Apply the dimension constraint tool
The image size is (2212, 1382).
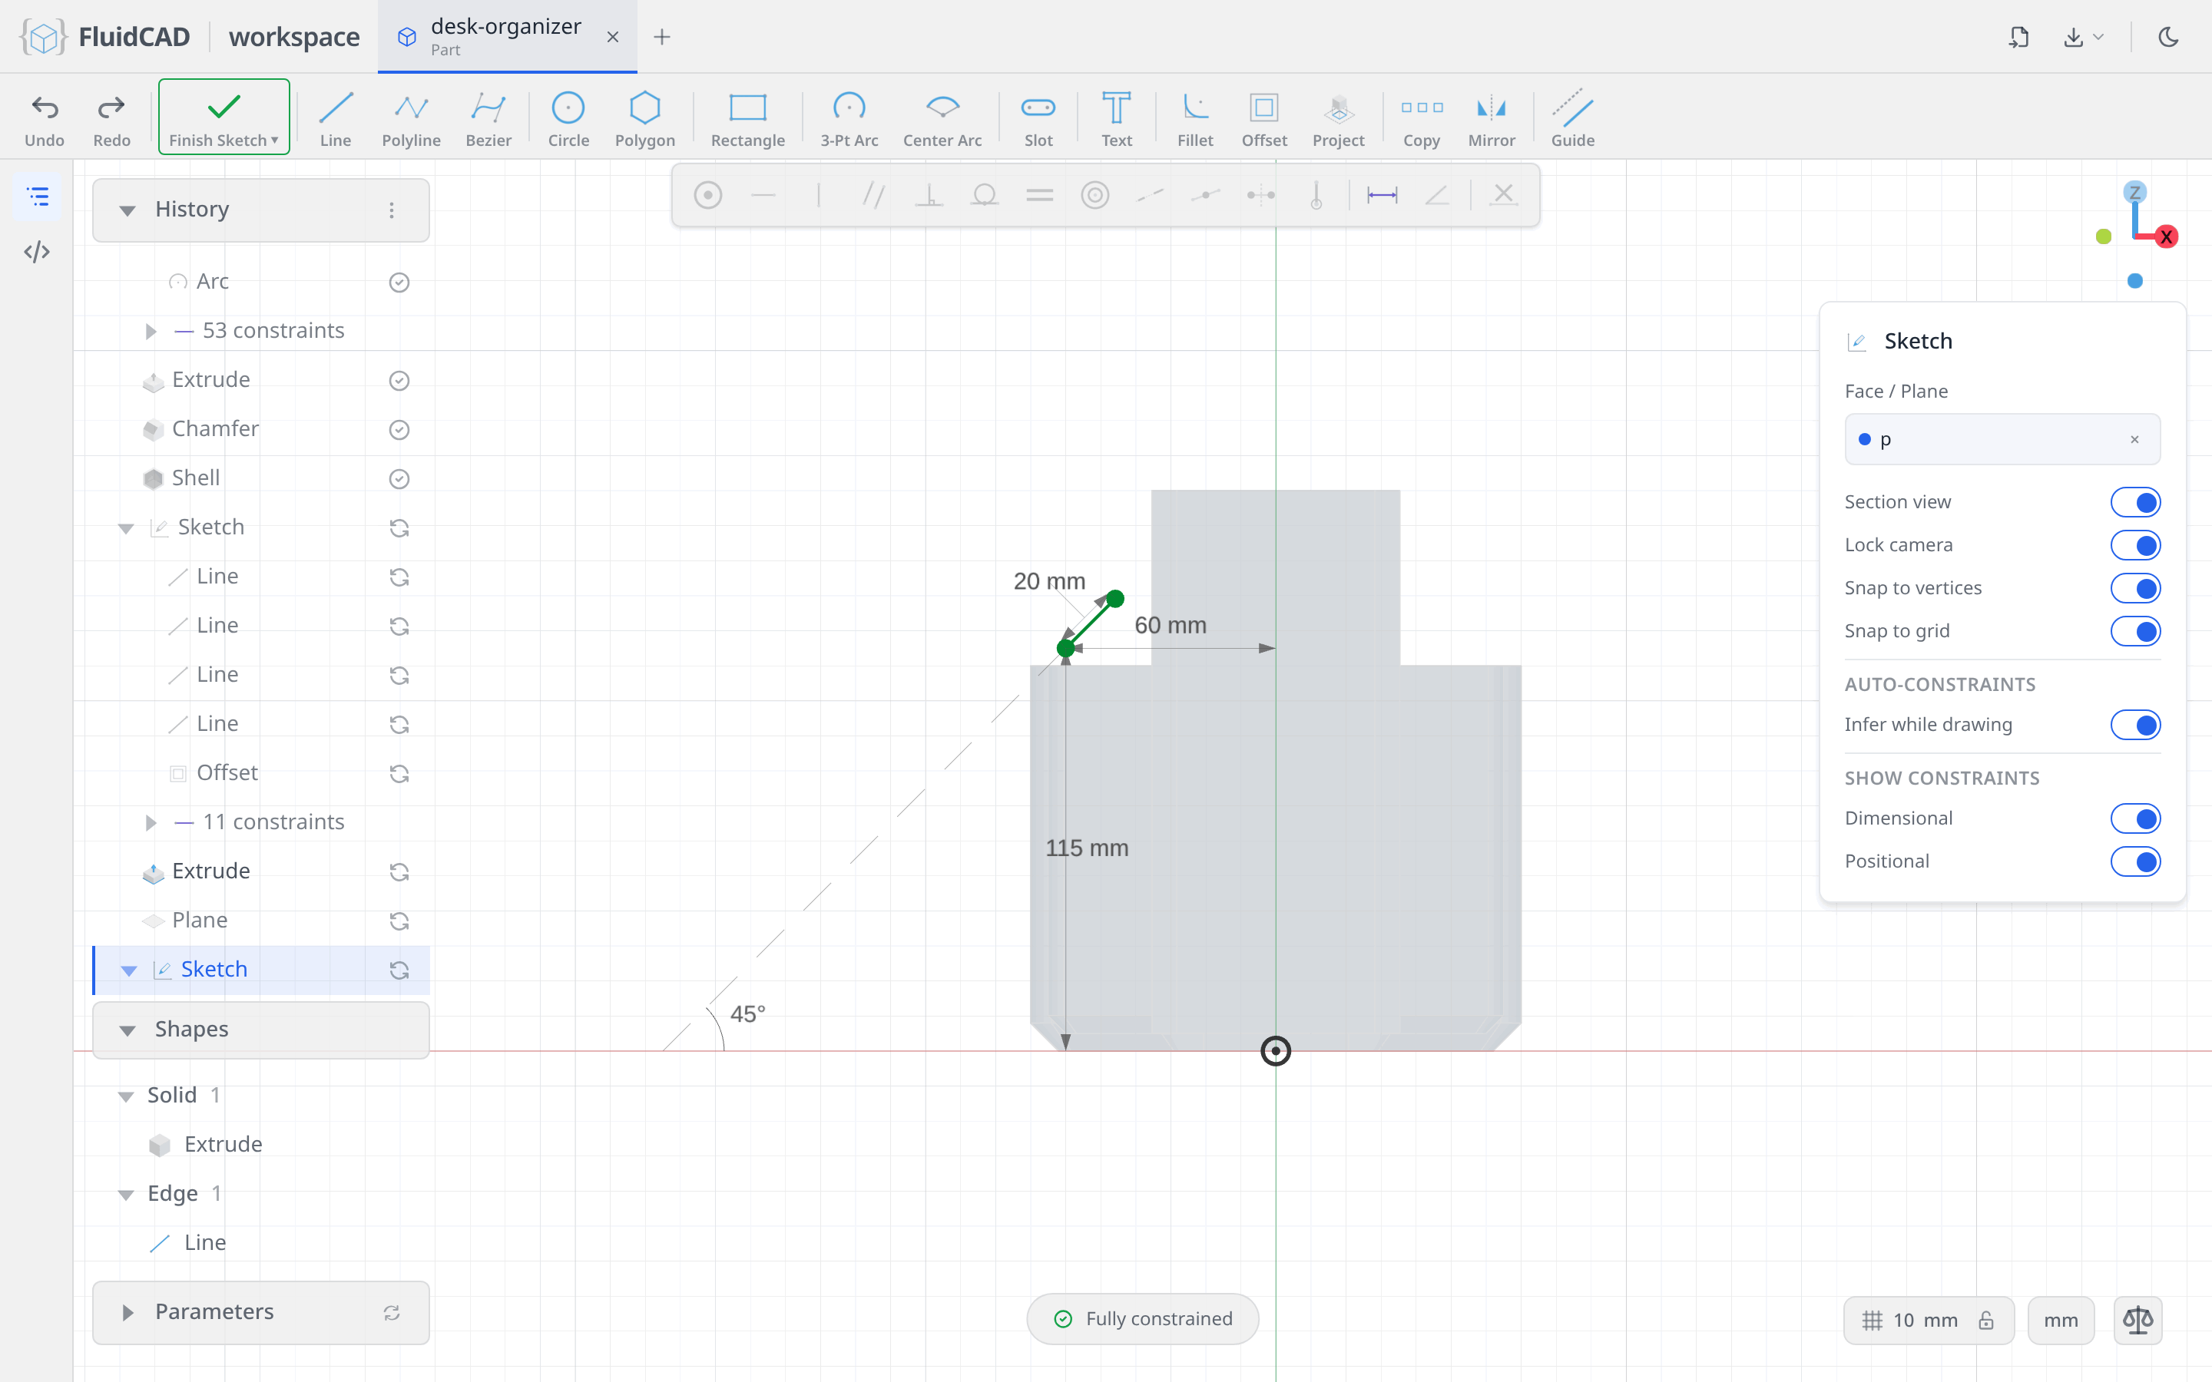point(1381,195)
